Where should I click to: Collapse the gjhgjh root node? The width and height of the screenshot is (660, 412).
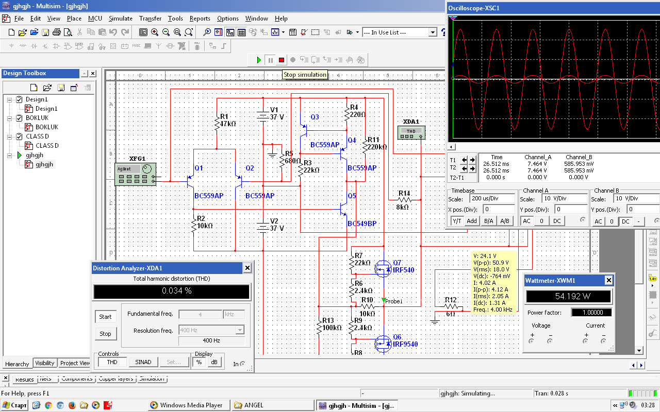point(9,155)
